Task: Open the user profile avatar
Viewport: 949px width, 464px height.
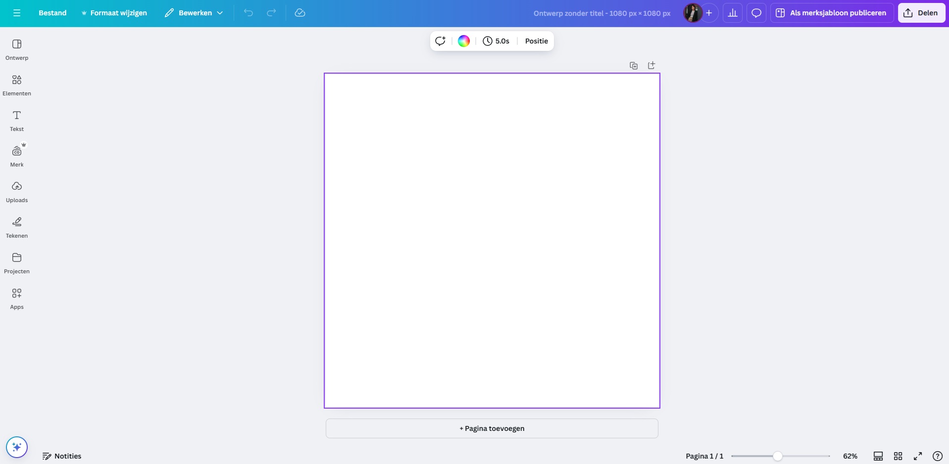Action: pos(692,13)
